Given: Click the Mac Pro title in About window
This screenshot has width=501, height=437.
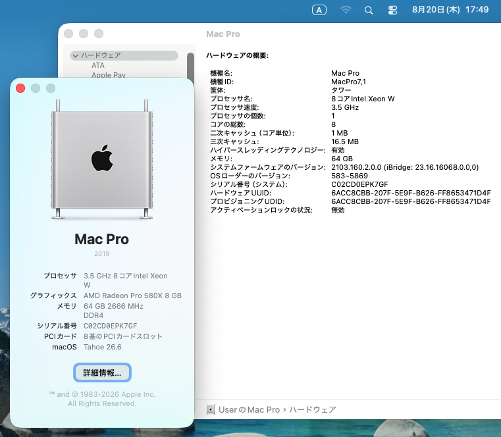Looking at the screenshot, I should click(101, 240).
